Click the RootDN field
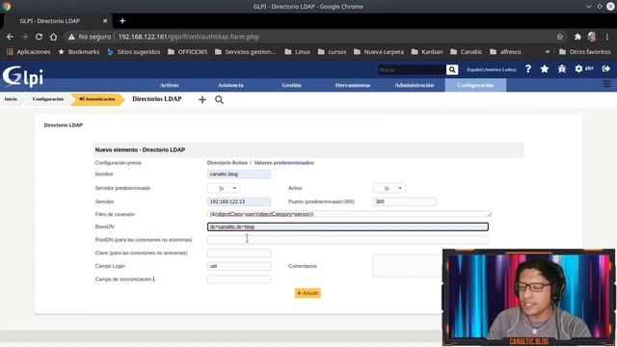The height and width of the screenshot is (347, 617). click(348, 240)
